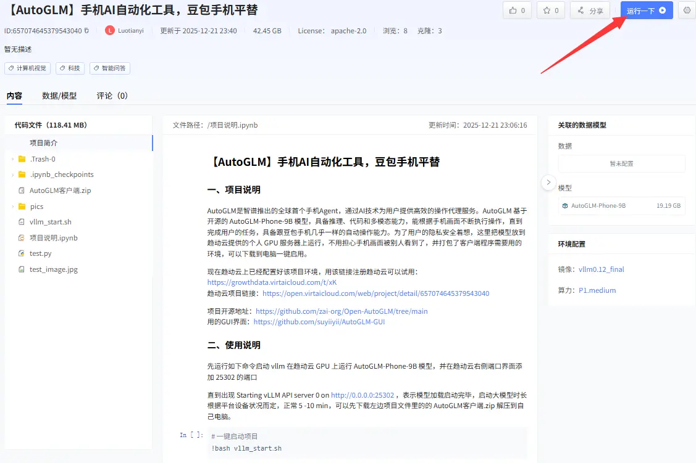Open the AutoGLM-Phone-9B model entry
This screenshot has width=696, height=463.
[x=621, y=206]
